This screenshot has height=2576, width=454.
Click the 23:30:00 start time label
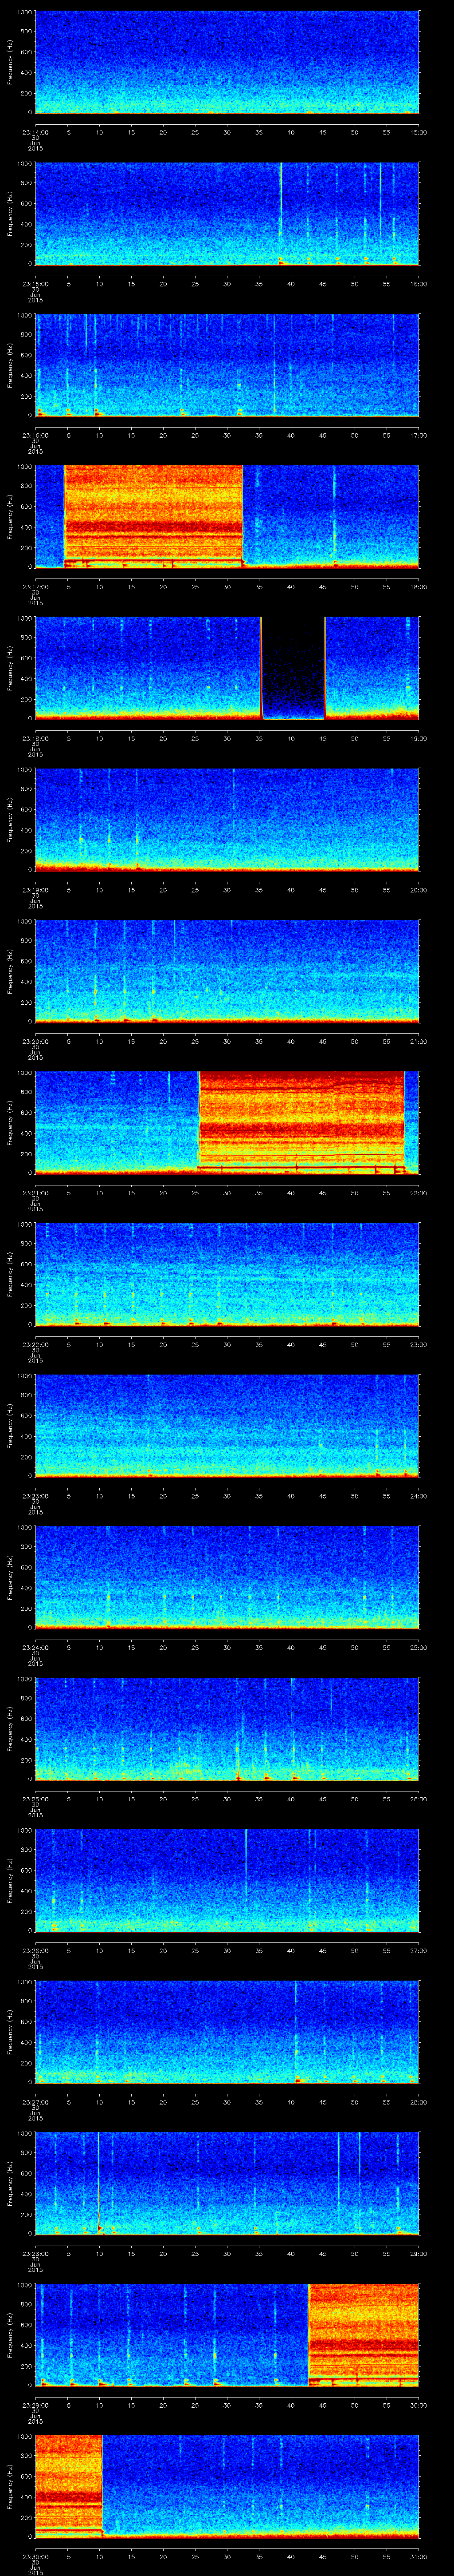35,2556
